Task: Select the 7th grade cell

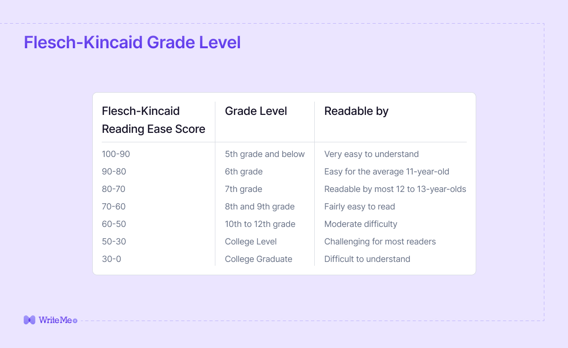Action: tap(243, 189)
